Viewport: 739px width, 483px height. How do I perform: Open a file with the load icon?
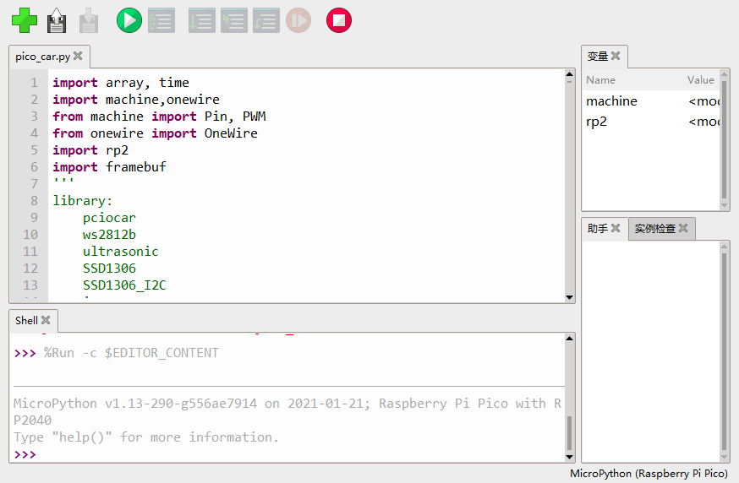pos(57,20)
